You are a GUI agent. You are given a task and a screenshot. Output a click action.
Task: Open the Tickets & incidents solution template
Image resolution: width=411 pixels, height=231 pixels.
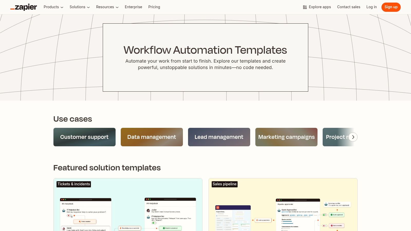tap(128, 205)
